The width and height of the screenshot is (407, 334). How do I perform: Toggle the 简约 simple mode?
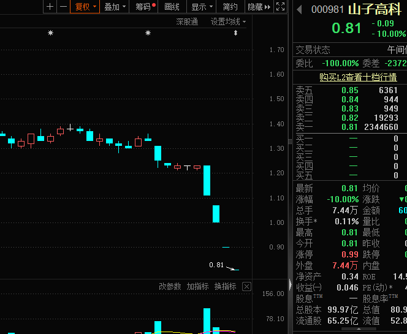click(230, 7)
